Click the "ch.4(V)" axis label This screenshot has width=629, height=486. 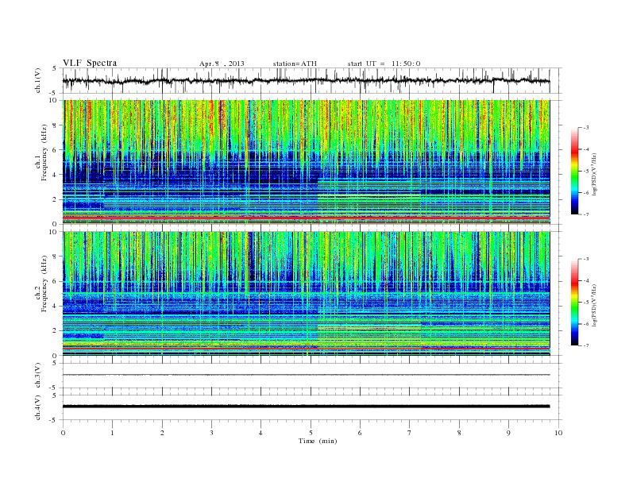pos(37,407)
